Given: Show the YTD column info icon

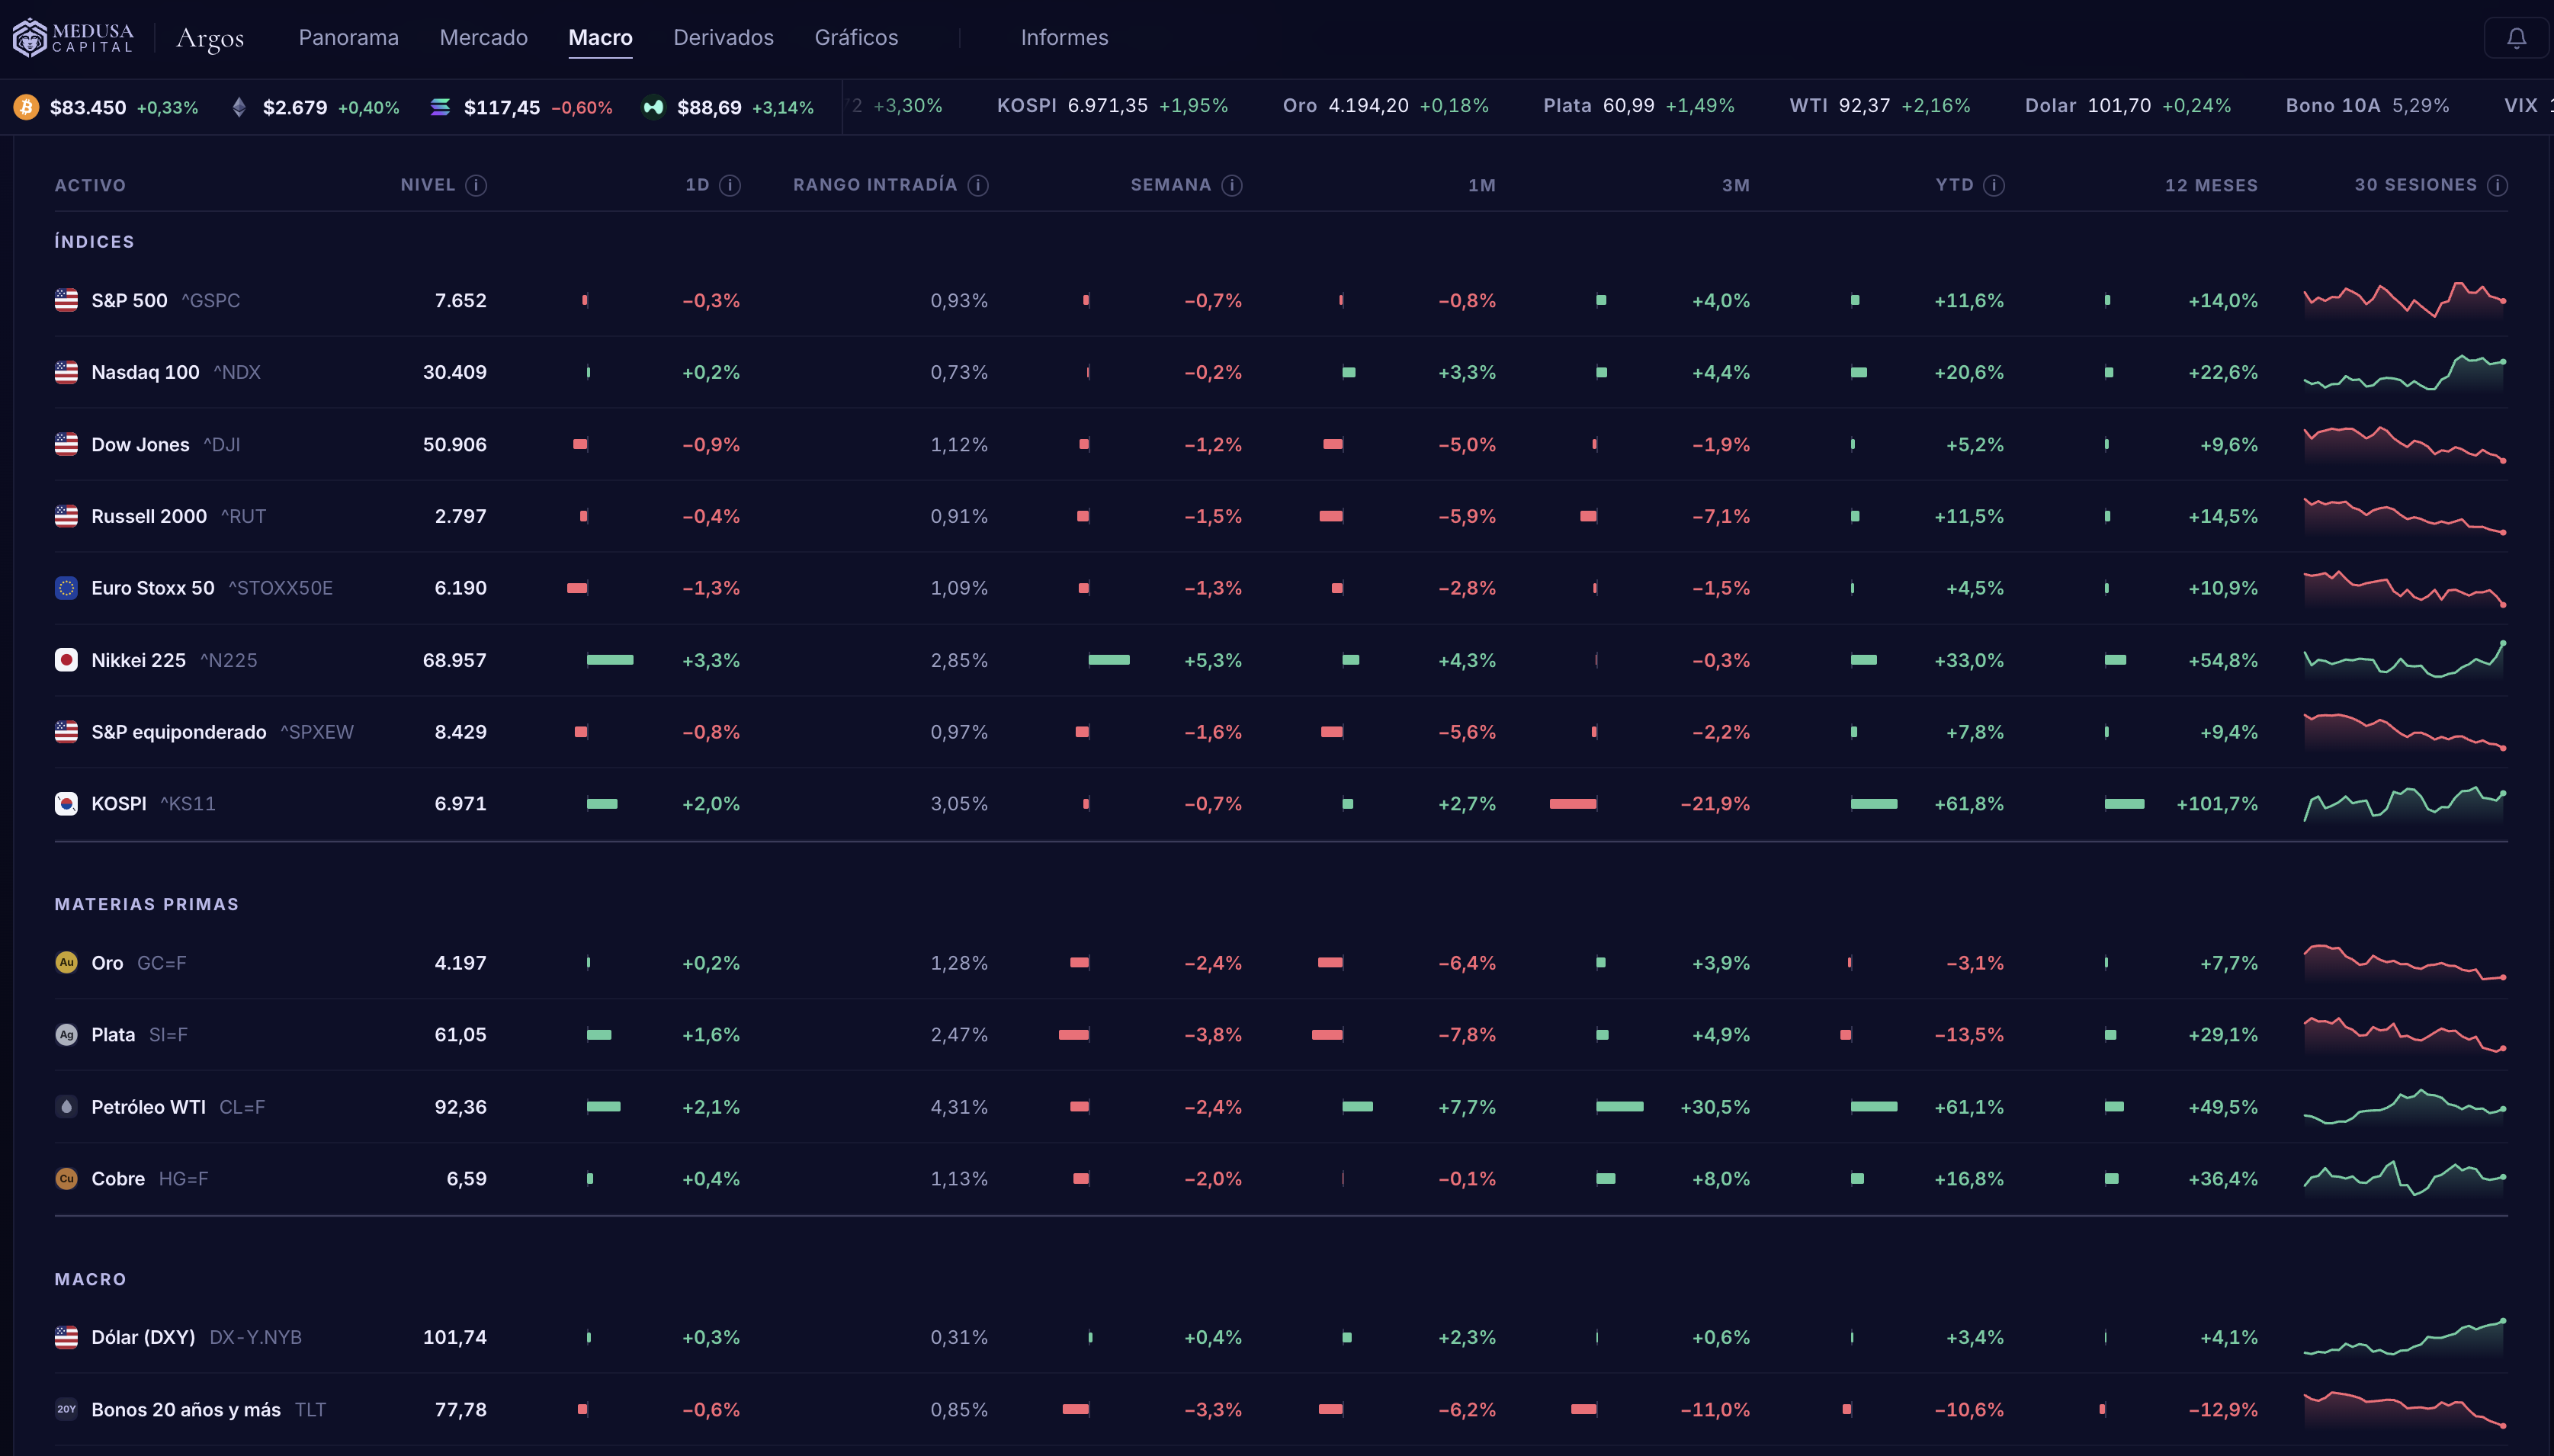Looking at the screenshot, I should (1994, 185).
